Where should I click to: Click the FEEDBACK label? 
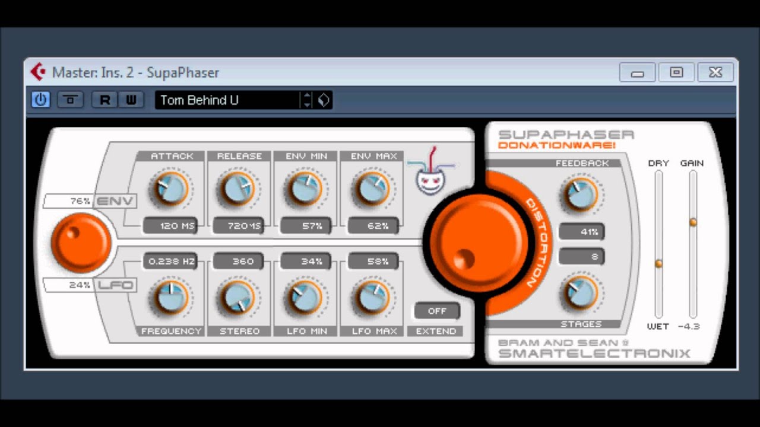[582, 163]
